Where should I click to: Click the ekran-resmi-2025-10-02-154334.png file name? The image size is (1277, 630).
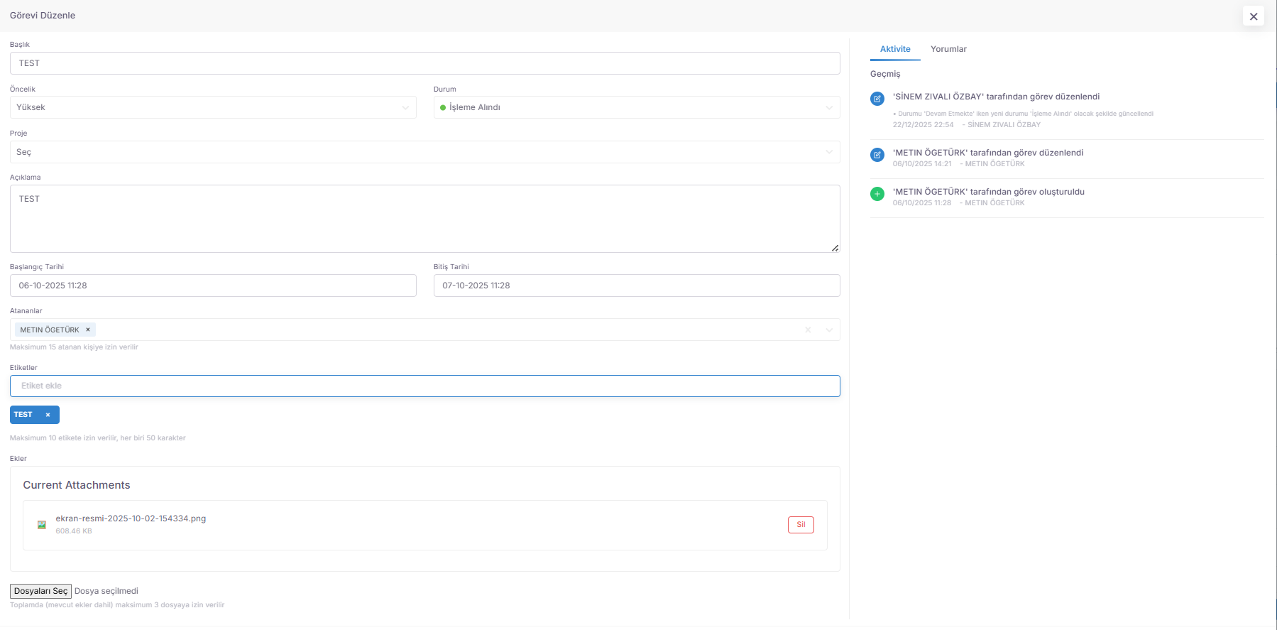click(131, 518)
